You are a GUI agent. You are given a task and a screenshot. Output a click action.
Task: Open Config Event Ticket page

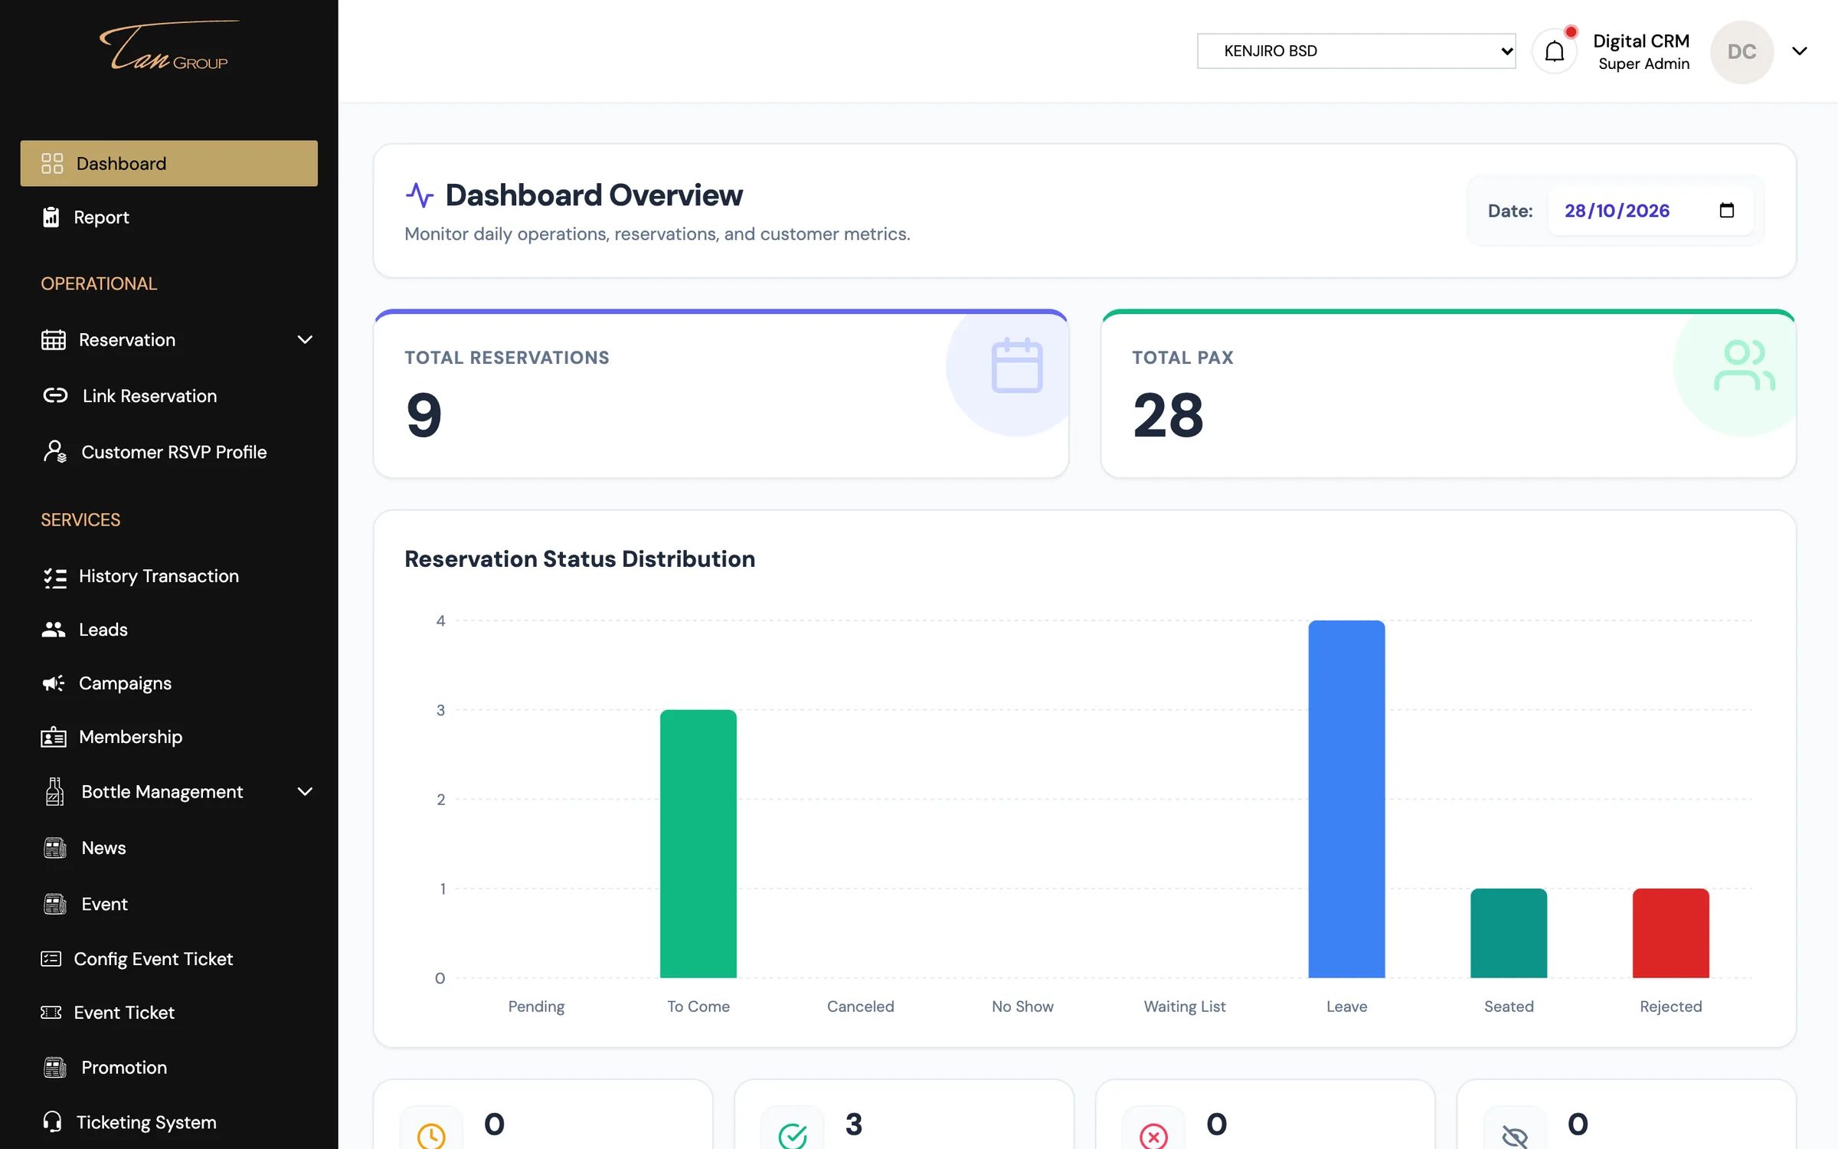click(168, 958)
